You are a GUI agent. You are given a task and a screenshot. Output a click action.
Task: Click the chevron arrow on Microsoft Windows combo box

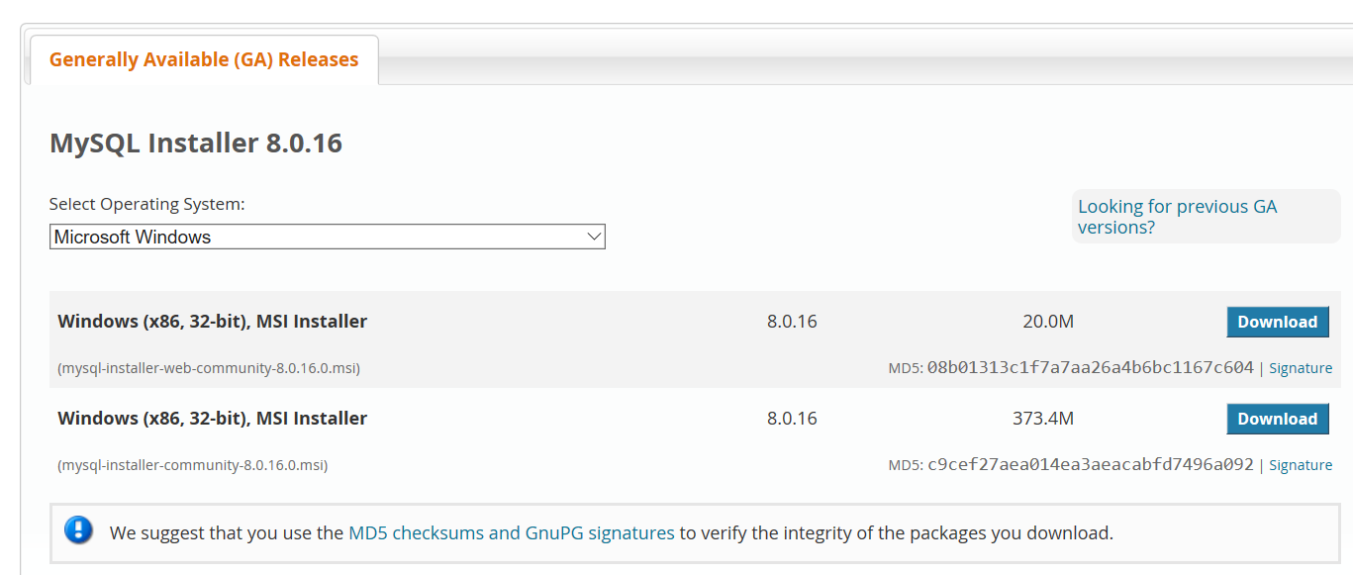pyautogui.click(x=594, y=237)
